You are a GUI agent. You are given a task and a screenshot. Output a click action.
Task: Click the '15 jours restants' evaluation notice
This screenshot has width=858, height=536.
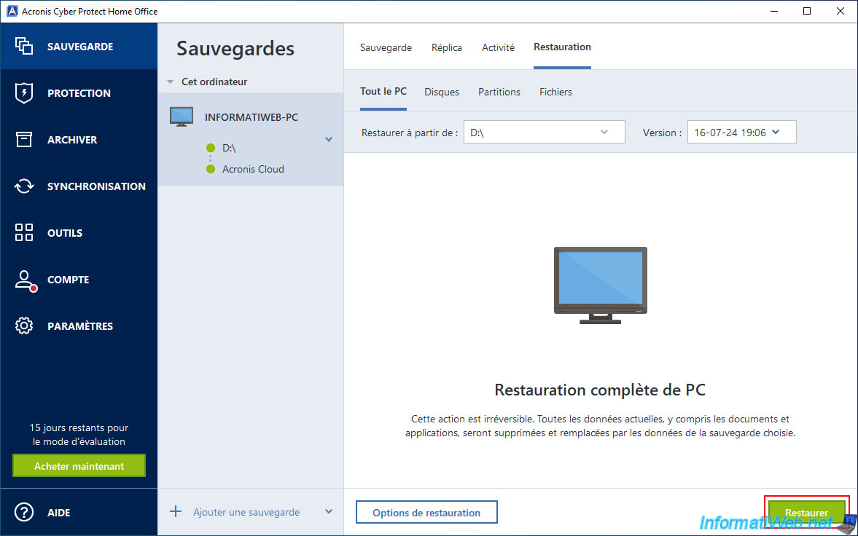[x=79, y=435]
